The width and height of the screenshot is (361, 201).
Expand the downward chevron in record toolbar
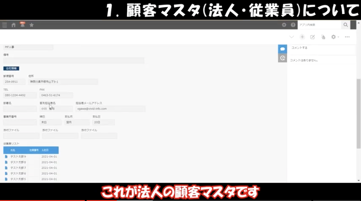[x=292, y=37]
